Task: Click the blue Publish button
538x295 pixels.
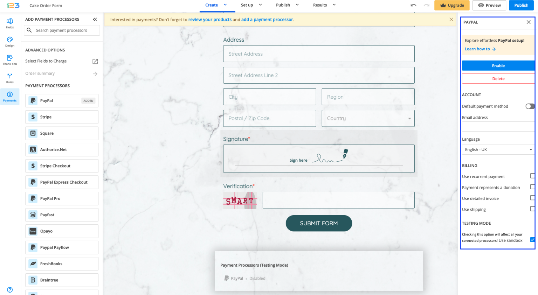Action: (x=521, y=5)
